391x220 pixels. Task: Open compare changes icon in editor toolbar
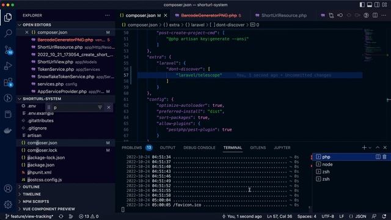(331, 15)
